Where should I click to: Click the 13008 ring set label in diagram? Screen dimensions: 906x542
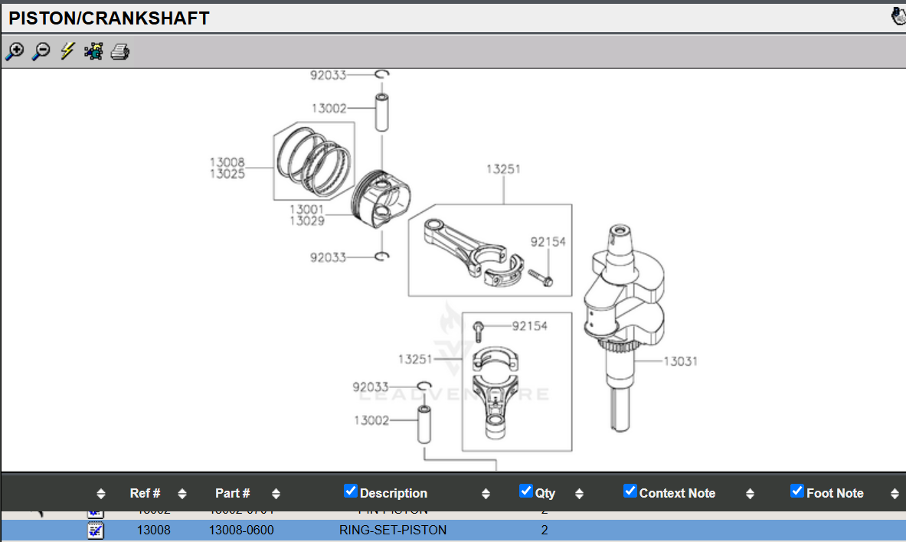pyautogui.click(x=227, y=162)
